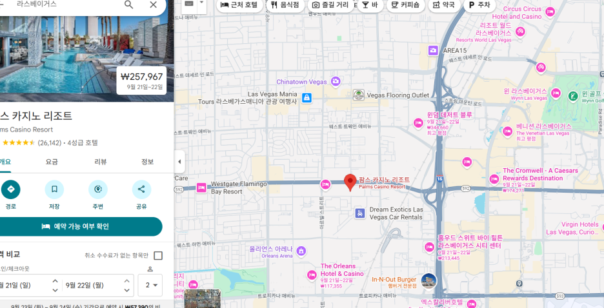Search nearby with the 주변 icon
This screenshot has width=604, height=308.
pos(98,189)
